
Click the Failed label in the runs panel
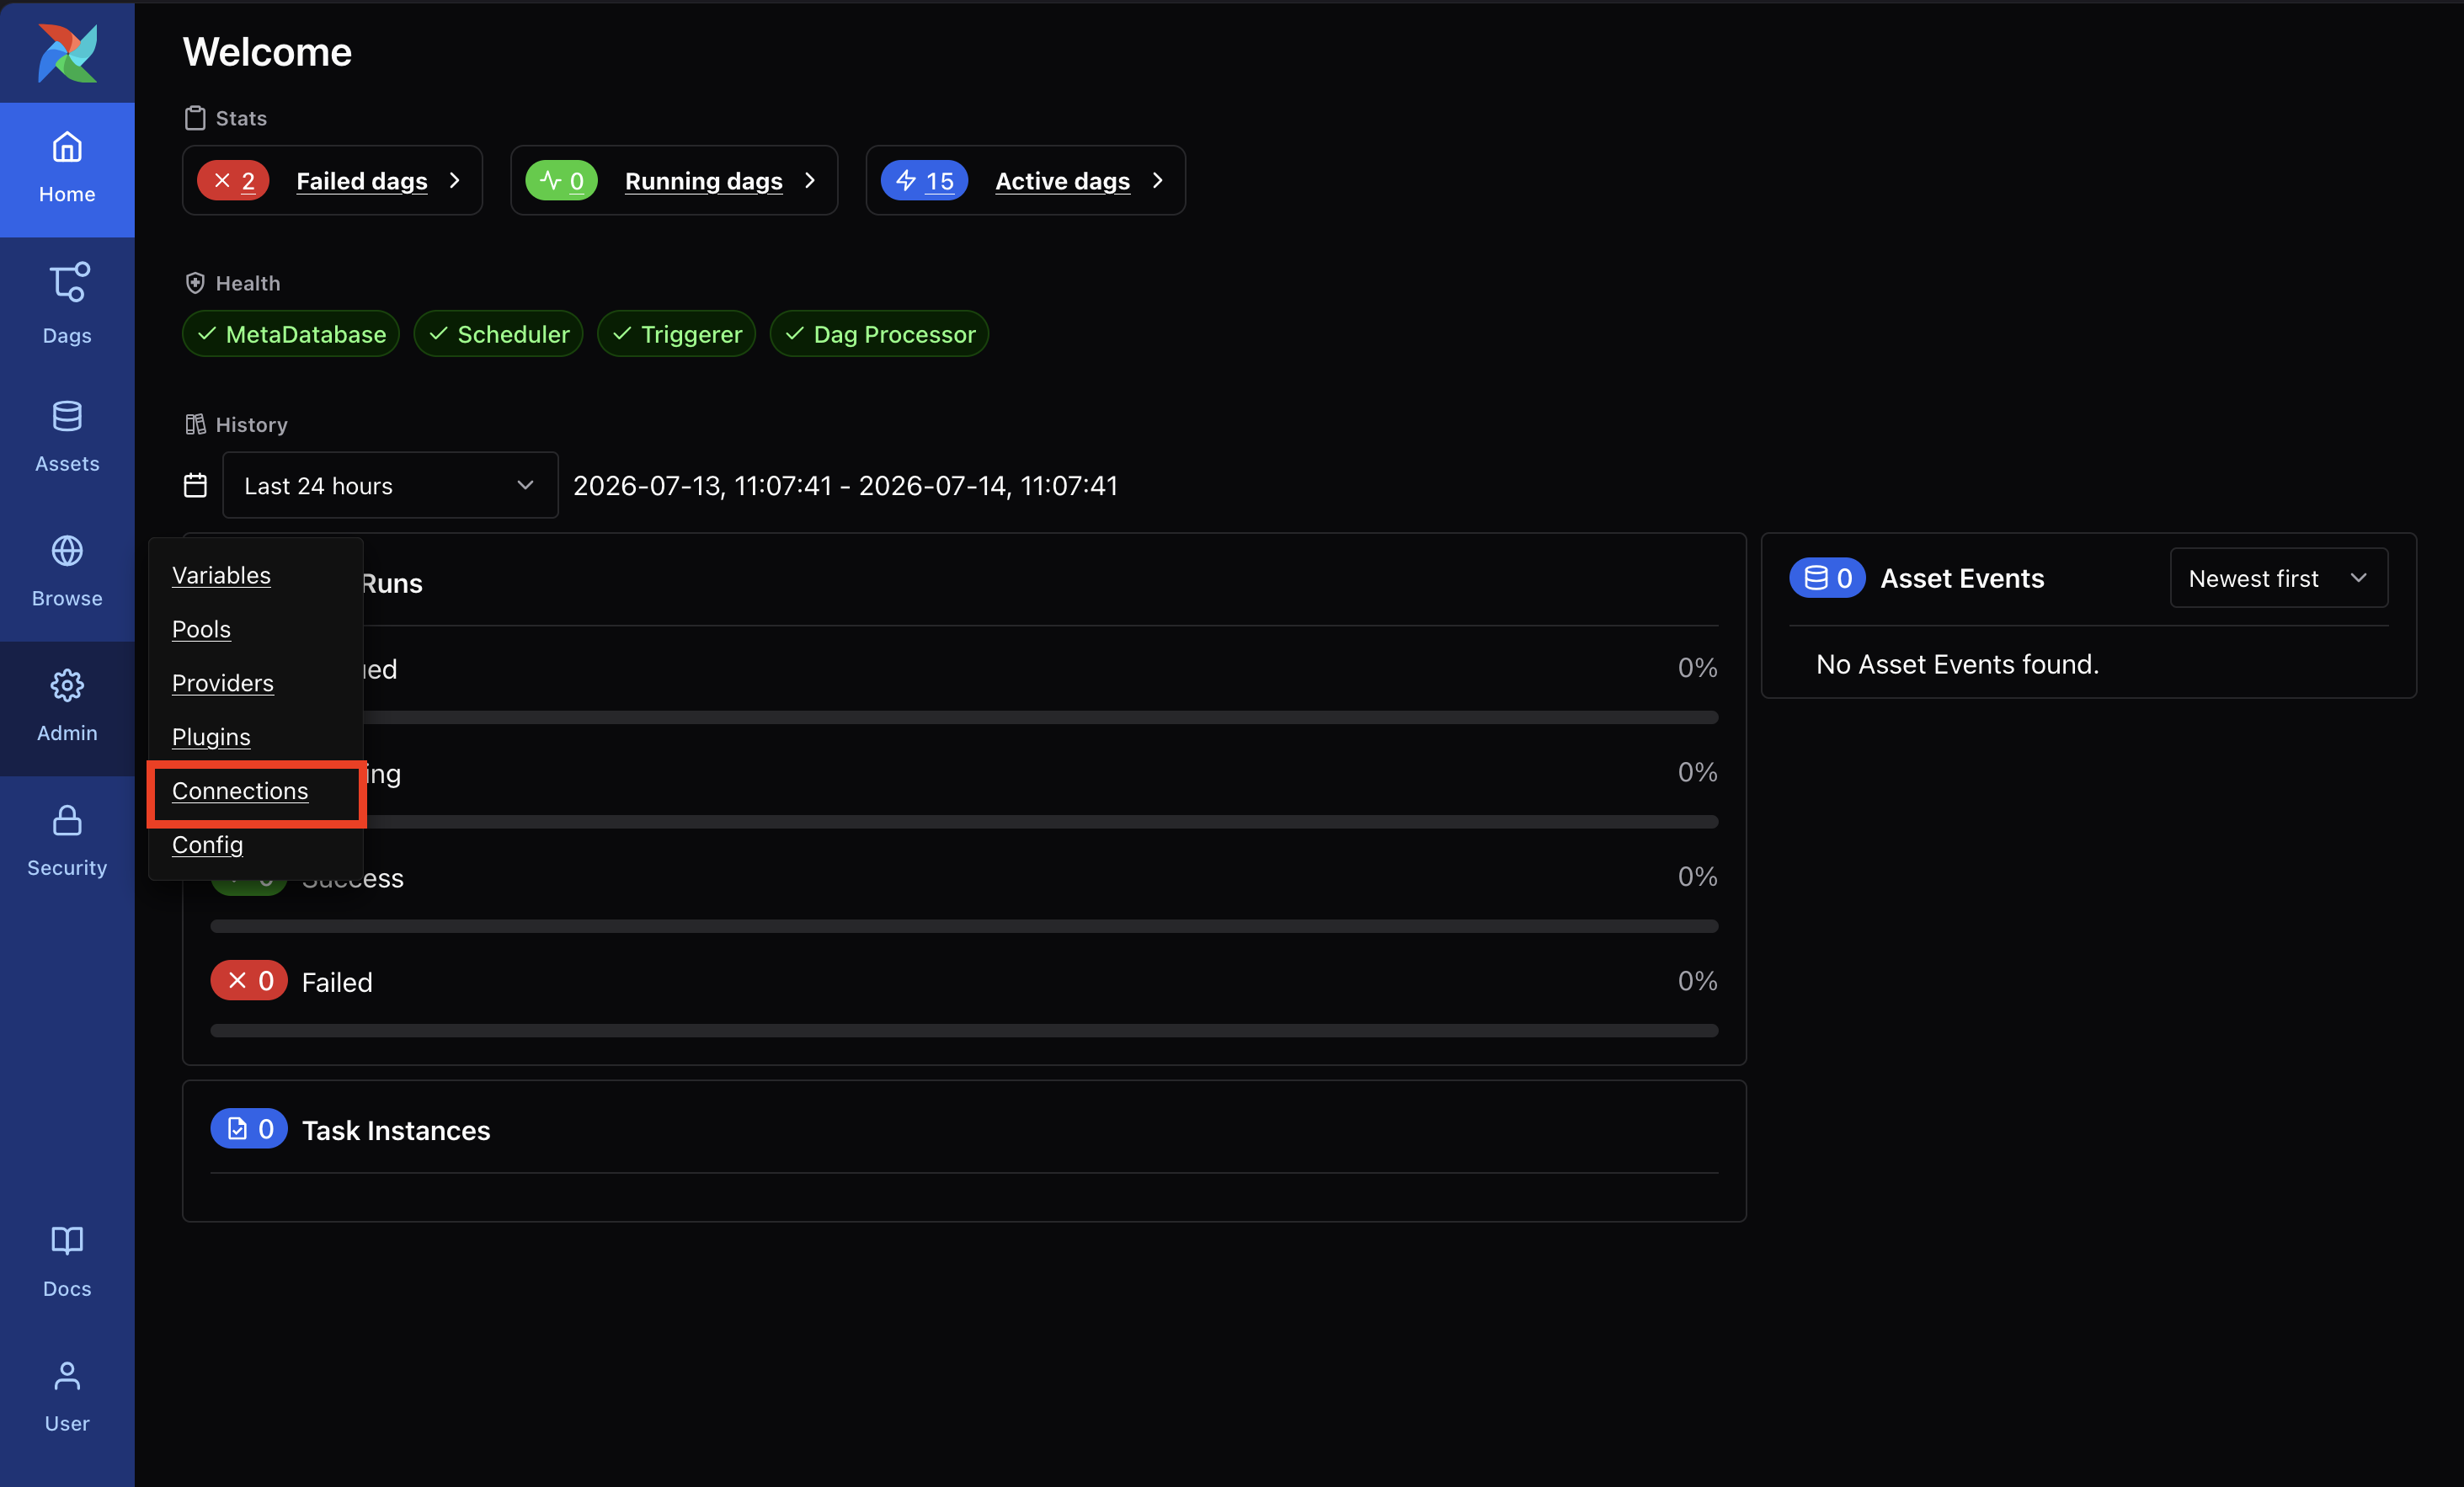(337, 982)
